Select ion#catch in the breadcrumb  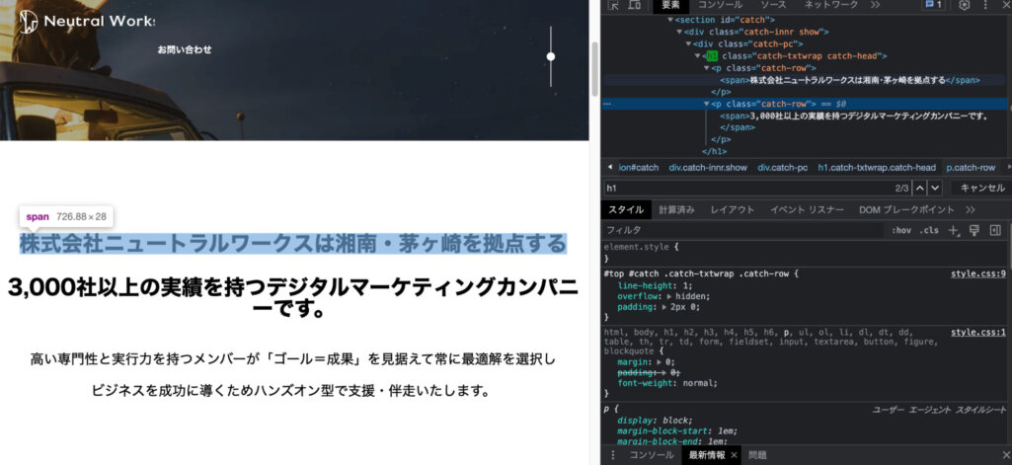pos(639,168)
